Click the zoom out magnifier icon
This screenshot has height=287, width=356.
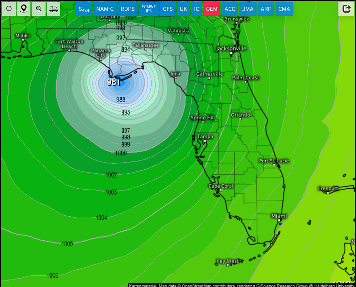[38, 9]
